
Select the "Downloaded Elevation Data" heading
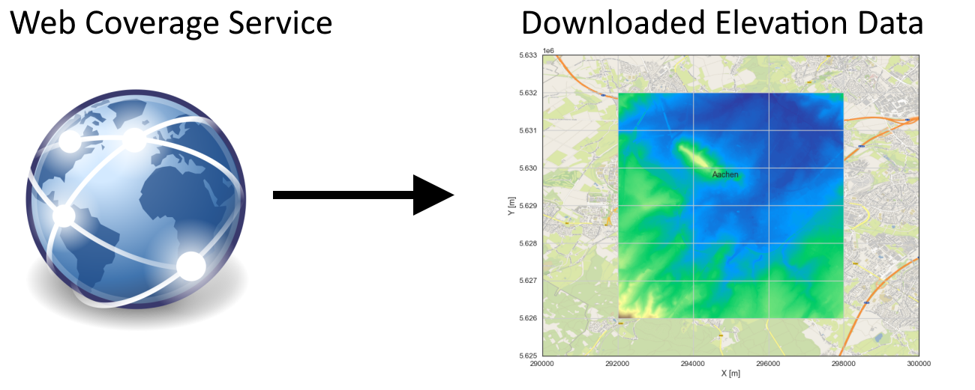coord(722,23)
